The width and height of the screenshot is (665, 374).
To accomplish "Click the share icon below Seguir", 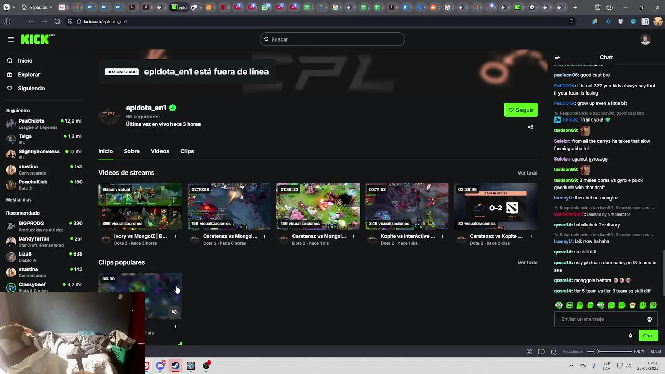I will tap(530, 127).
